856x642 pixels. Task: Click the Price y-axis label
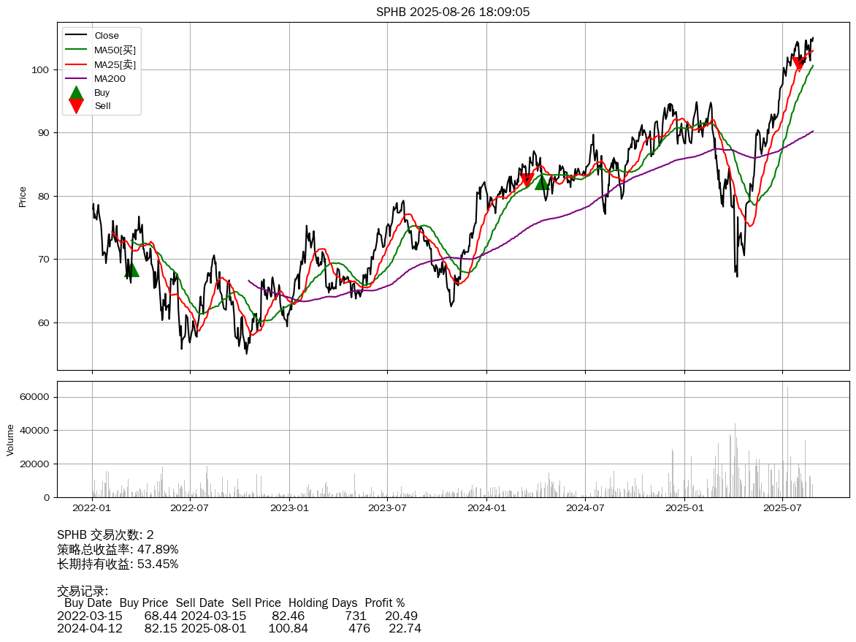(x=23, y=197)
